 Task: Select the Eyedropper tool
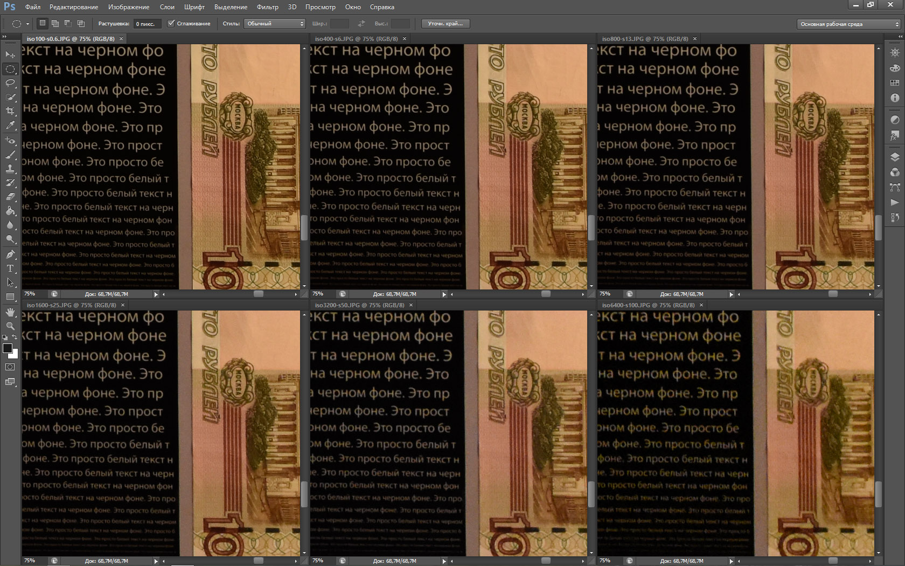tap(10, 125)
